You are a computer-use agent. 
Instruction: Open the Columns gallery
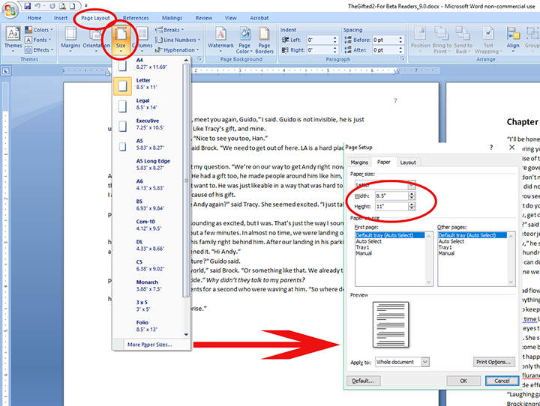pyautogui.click(x=142, y=39)
